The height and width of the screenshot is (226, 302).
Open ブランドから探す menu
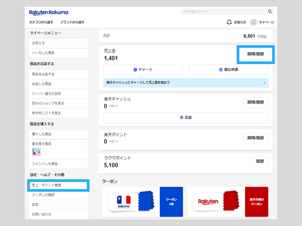pyautogui.click(x=72, y=22)
